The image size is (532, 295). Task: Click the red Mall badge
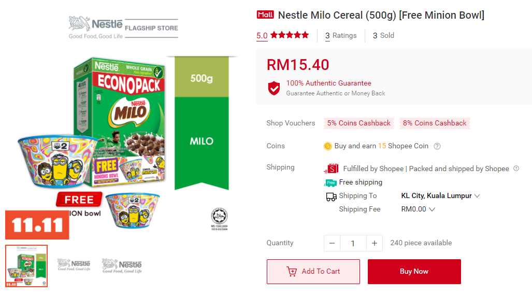click(265, 15)
